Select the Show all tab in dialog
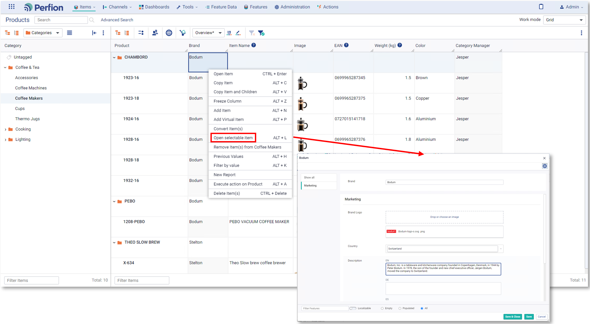 (x=319, y=177)
